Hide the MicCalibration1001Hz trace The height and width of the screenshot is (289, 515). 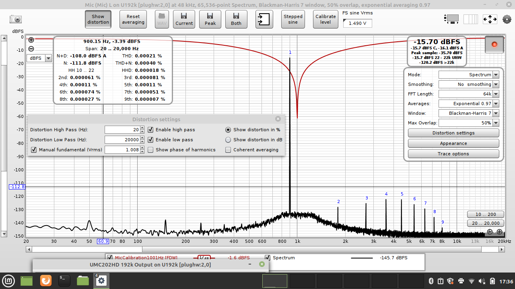pyautogui.click(x=109, y=257)
